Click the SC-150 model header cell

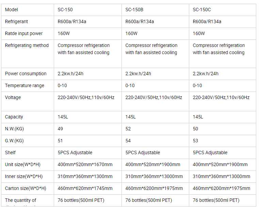point(65,10)
